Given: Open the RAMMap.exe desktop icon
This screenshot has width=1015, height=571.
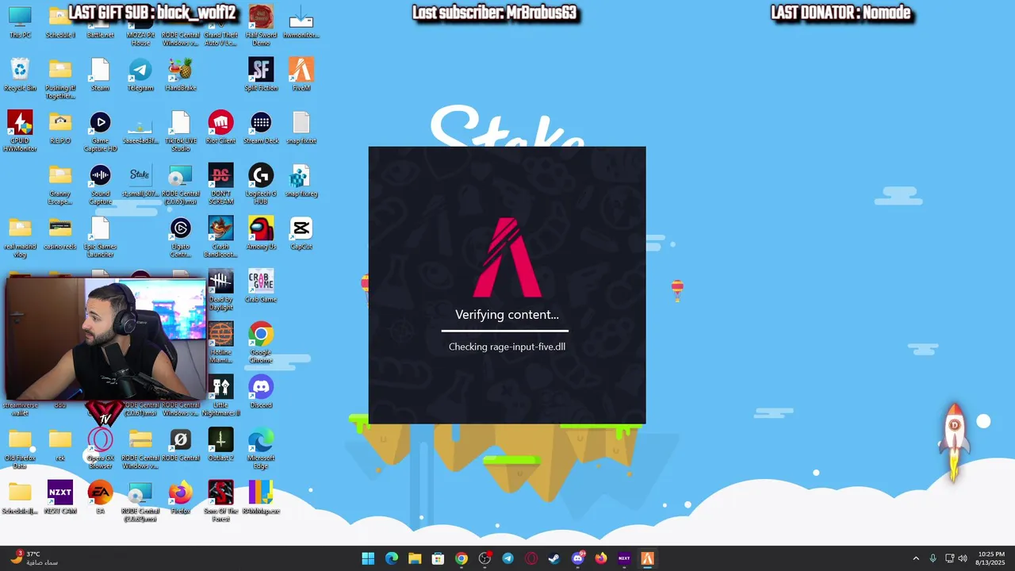Looking at the screenshot, I should 261,497.
